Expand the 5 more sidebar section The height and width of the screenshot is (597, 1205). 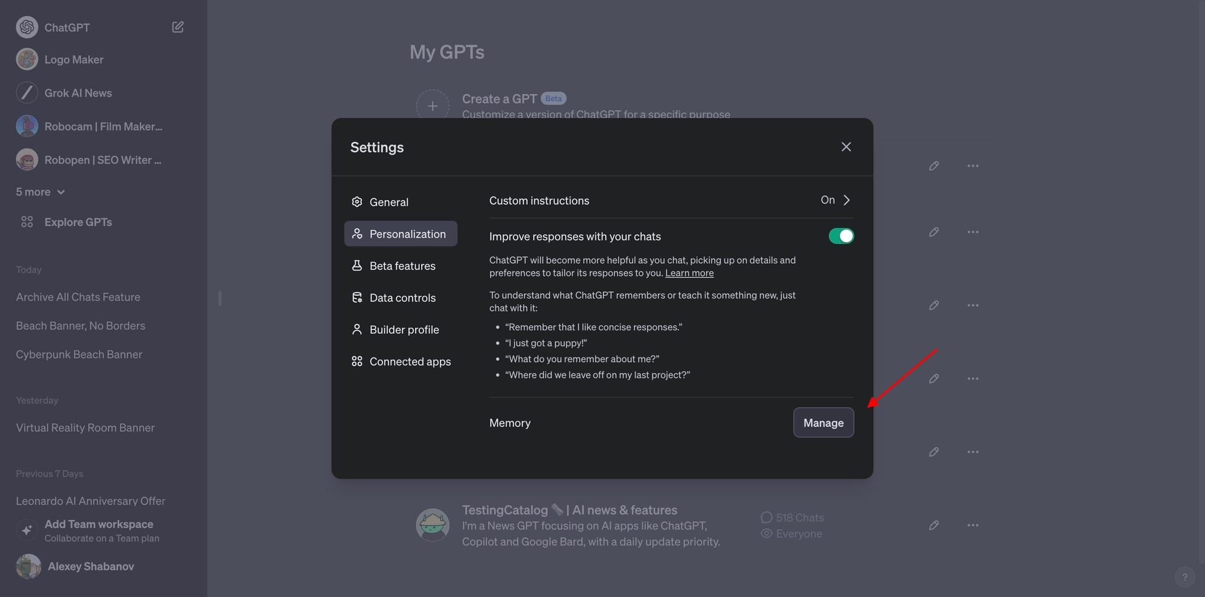point(39,192)
